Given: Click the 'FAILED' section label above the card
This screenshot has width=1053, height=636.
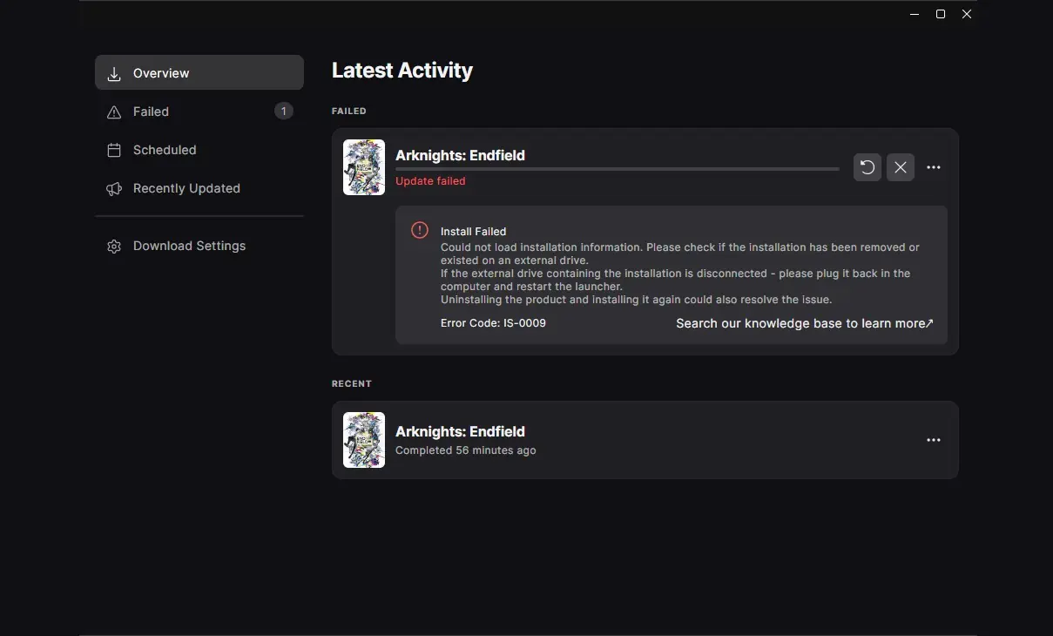Looking at the screenshot, I should click(x=349, y=112).
